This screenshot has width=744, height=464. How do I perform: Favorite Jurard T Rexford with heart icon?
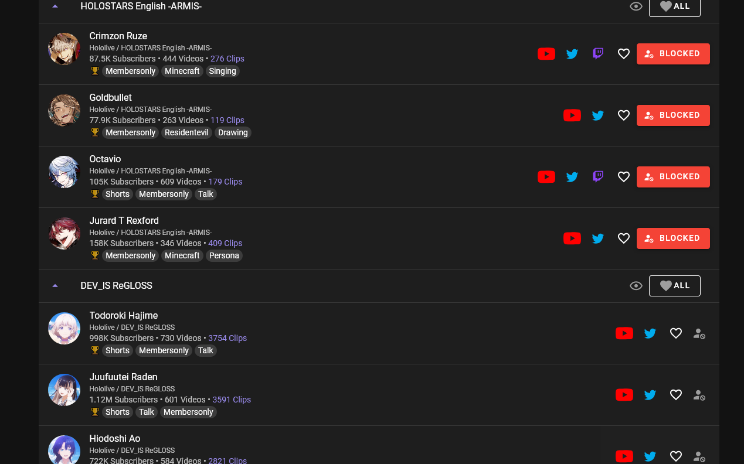[x=624, y=238]
